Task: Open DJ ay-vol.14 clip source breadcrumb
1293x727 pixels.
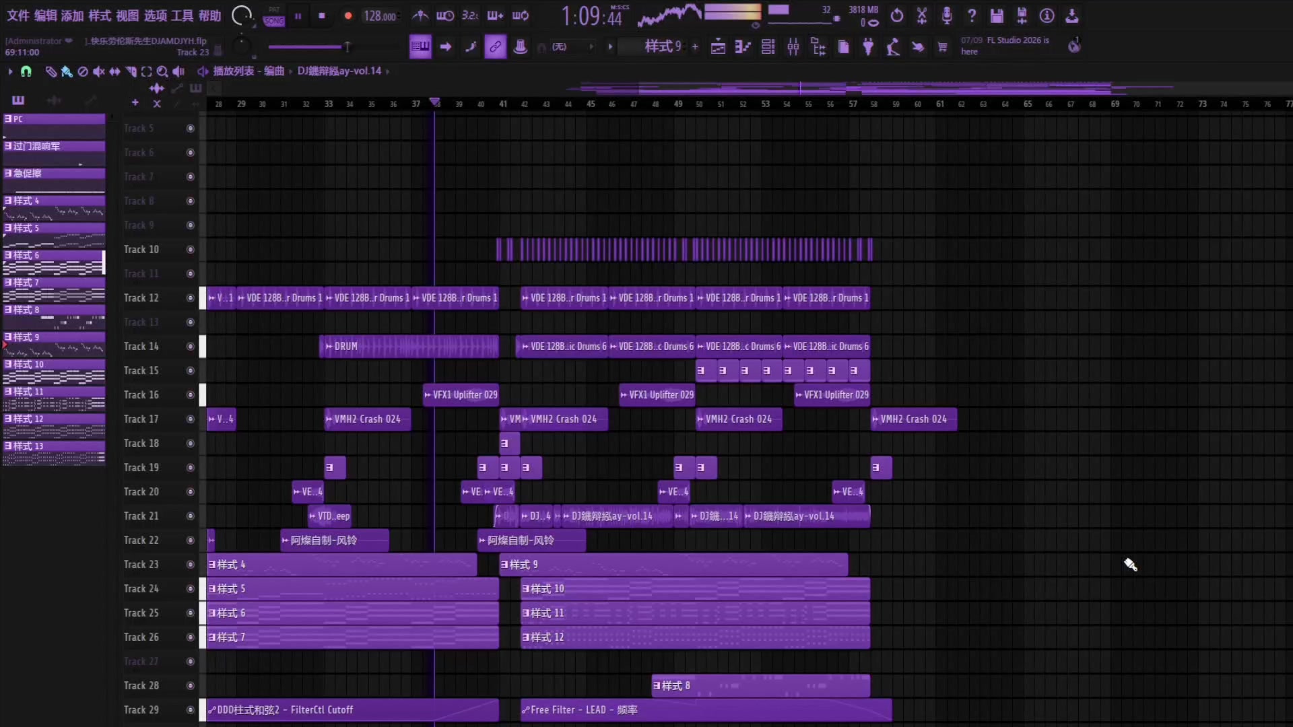Action: (339, 71)
